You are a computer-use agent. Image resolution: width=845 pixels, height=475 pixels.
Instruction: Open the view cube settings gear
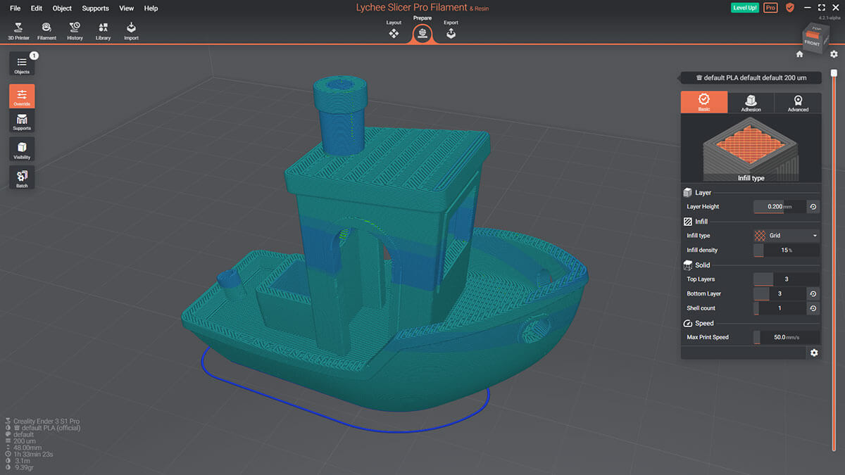[834, 54]
